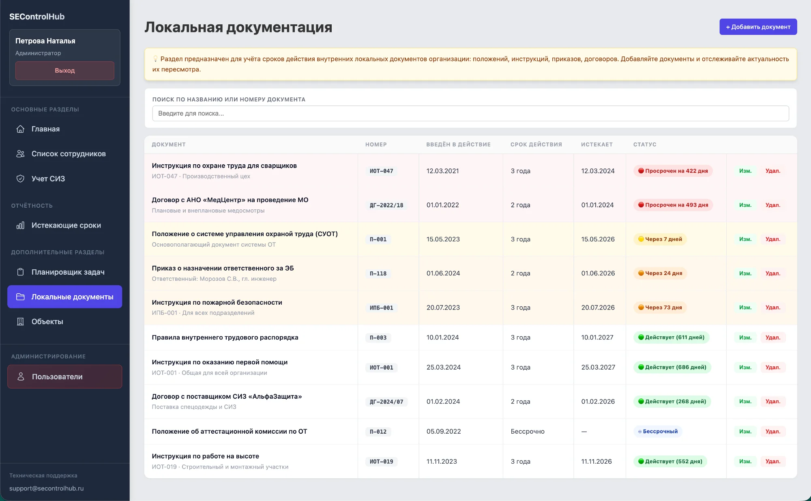Image resolution: width=811 pixels, height=501 pixels.
Task: Edit document ИОТ-047 with Изм.
Action: [745, 171]
